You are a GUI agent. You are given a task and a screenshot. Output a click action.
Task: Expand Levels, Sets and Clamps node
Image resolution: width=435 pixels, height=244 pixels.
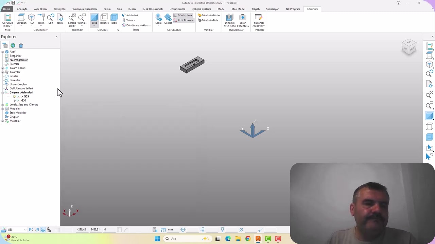[3, 105]
